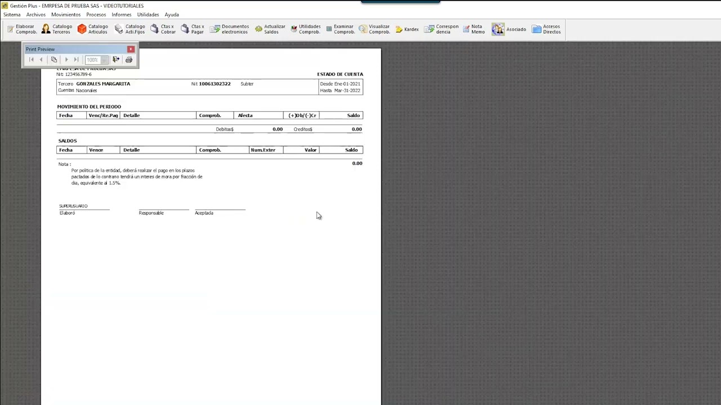Open the Archivos menu
The width and height of the screenshot is (721, 405).
[x=36, y=15]
